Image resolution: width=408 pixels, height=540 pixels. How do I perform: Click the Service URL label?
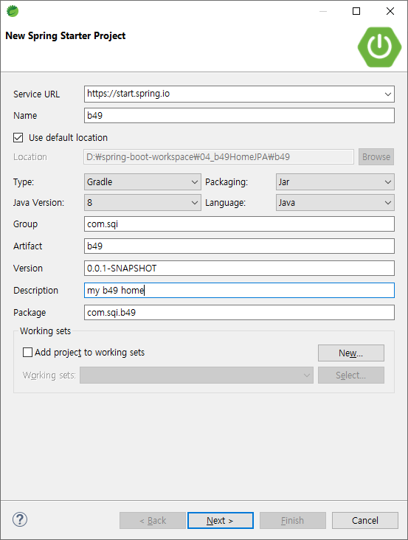[36, 94]
